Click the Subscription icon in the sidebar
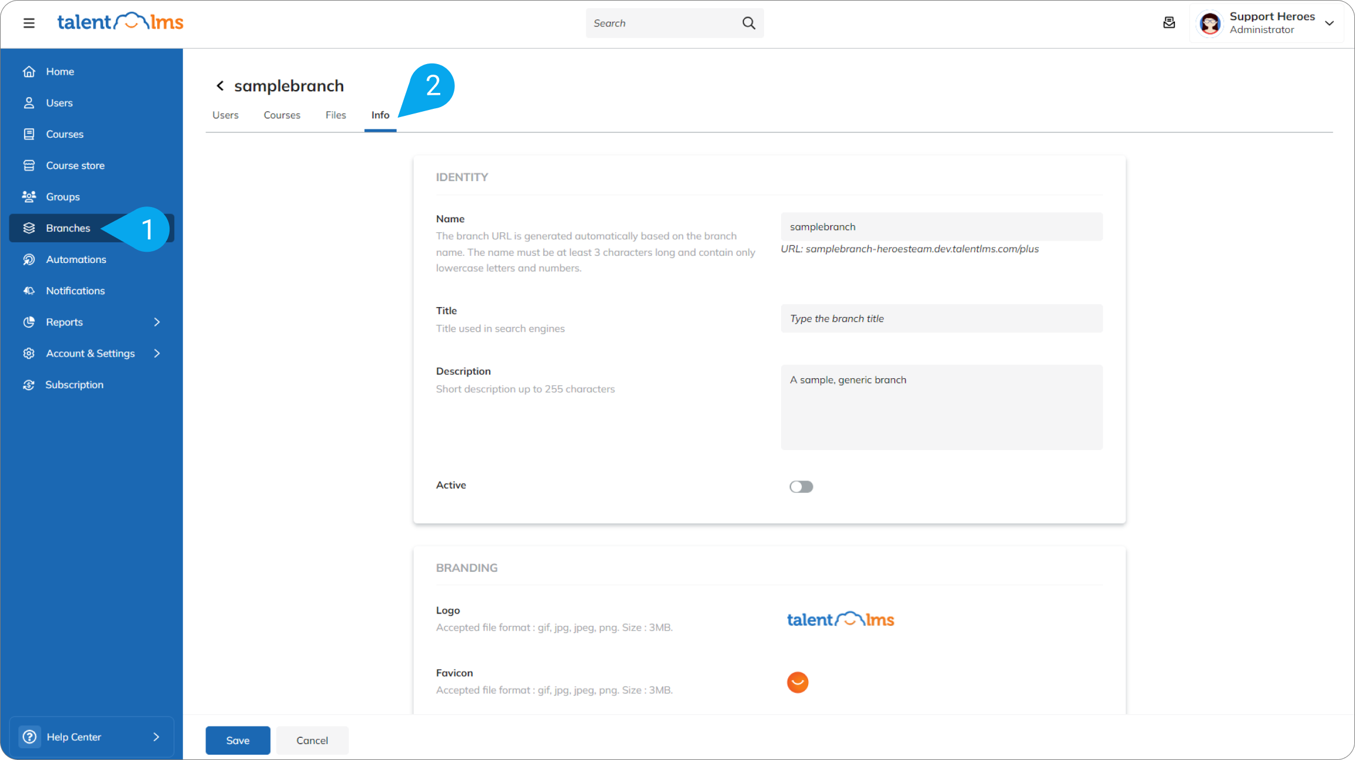 pos(29,385)
